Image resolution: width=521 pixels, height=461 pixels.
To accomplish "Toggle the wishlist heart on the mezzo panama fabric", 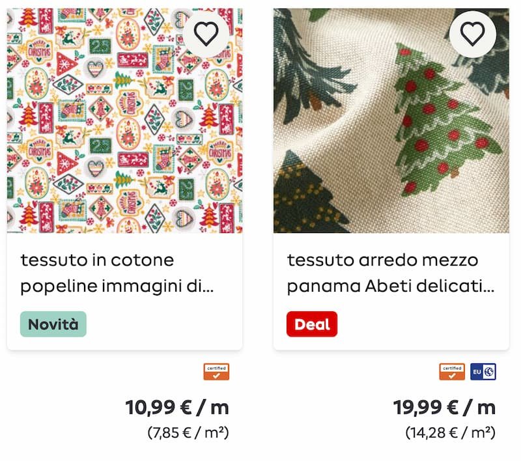I will [473, 35].
